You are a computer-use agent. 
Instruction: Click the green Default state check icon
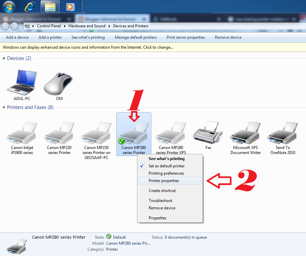(x=109, y=237)
